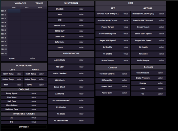178x131 pixels.
Task: Click the AS MODE row label
Action: coord(59,94)
